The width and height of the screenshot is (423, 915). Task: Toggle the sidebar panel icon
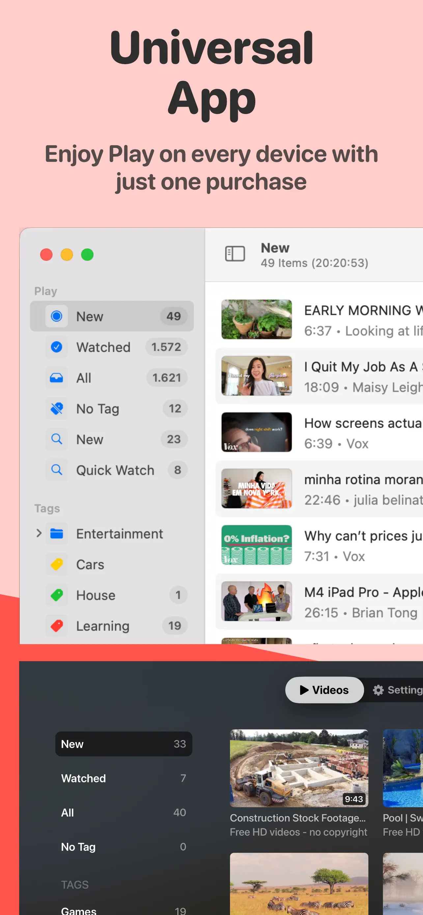[235, 254]
